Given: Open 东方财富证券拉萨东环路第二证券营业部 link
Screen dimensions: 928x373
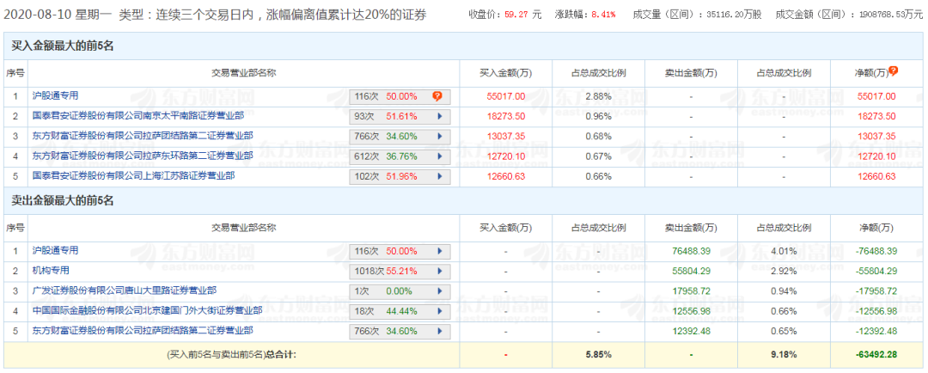Looking at the screenshot, I should pyautogui.click(x=143, y=155).
